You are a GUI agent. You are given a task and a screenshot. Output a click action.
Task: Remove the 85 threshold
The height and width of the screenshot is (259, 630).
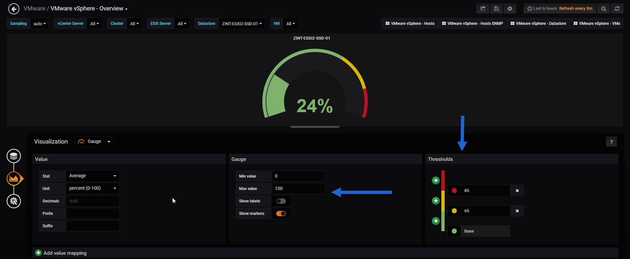pos(517,191)
